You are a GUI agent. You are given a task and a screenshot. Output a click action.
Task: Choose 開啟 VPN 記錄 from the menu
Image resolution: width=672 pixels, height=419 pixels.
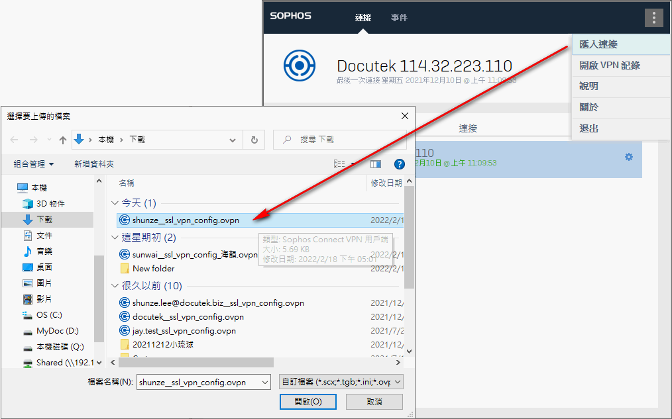coord(621,66)
